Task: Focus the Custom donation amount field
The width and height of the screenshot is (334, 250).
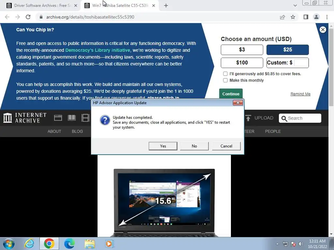Action: coord(301,63)
